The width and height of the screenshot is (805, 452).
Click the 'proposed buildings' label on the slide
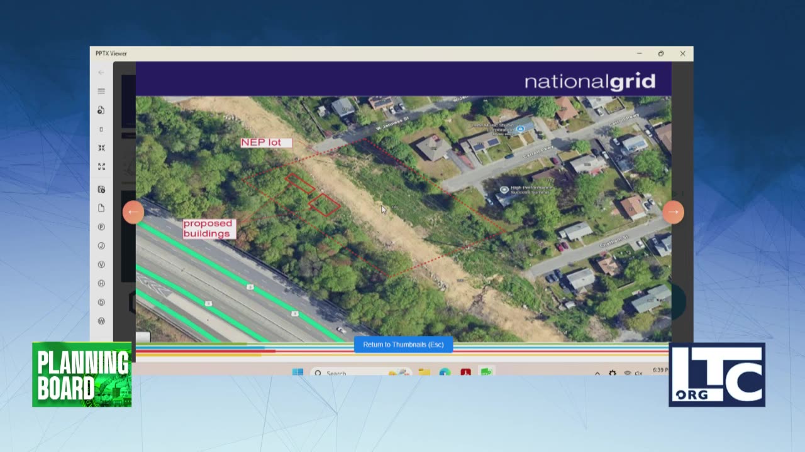[x=209, y=229]
